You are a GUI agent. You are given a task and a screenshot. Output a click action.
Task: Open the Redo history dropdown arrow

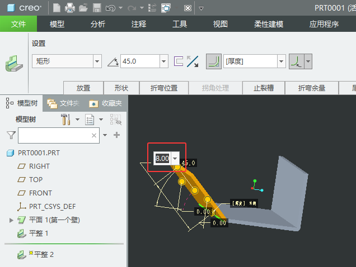142,8
